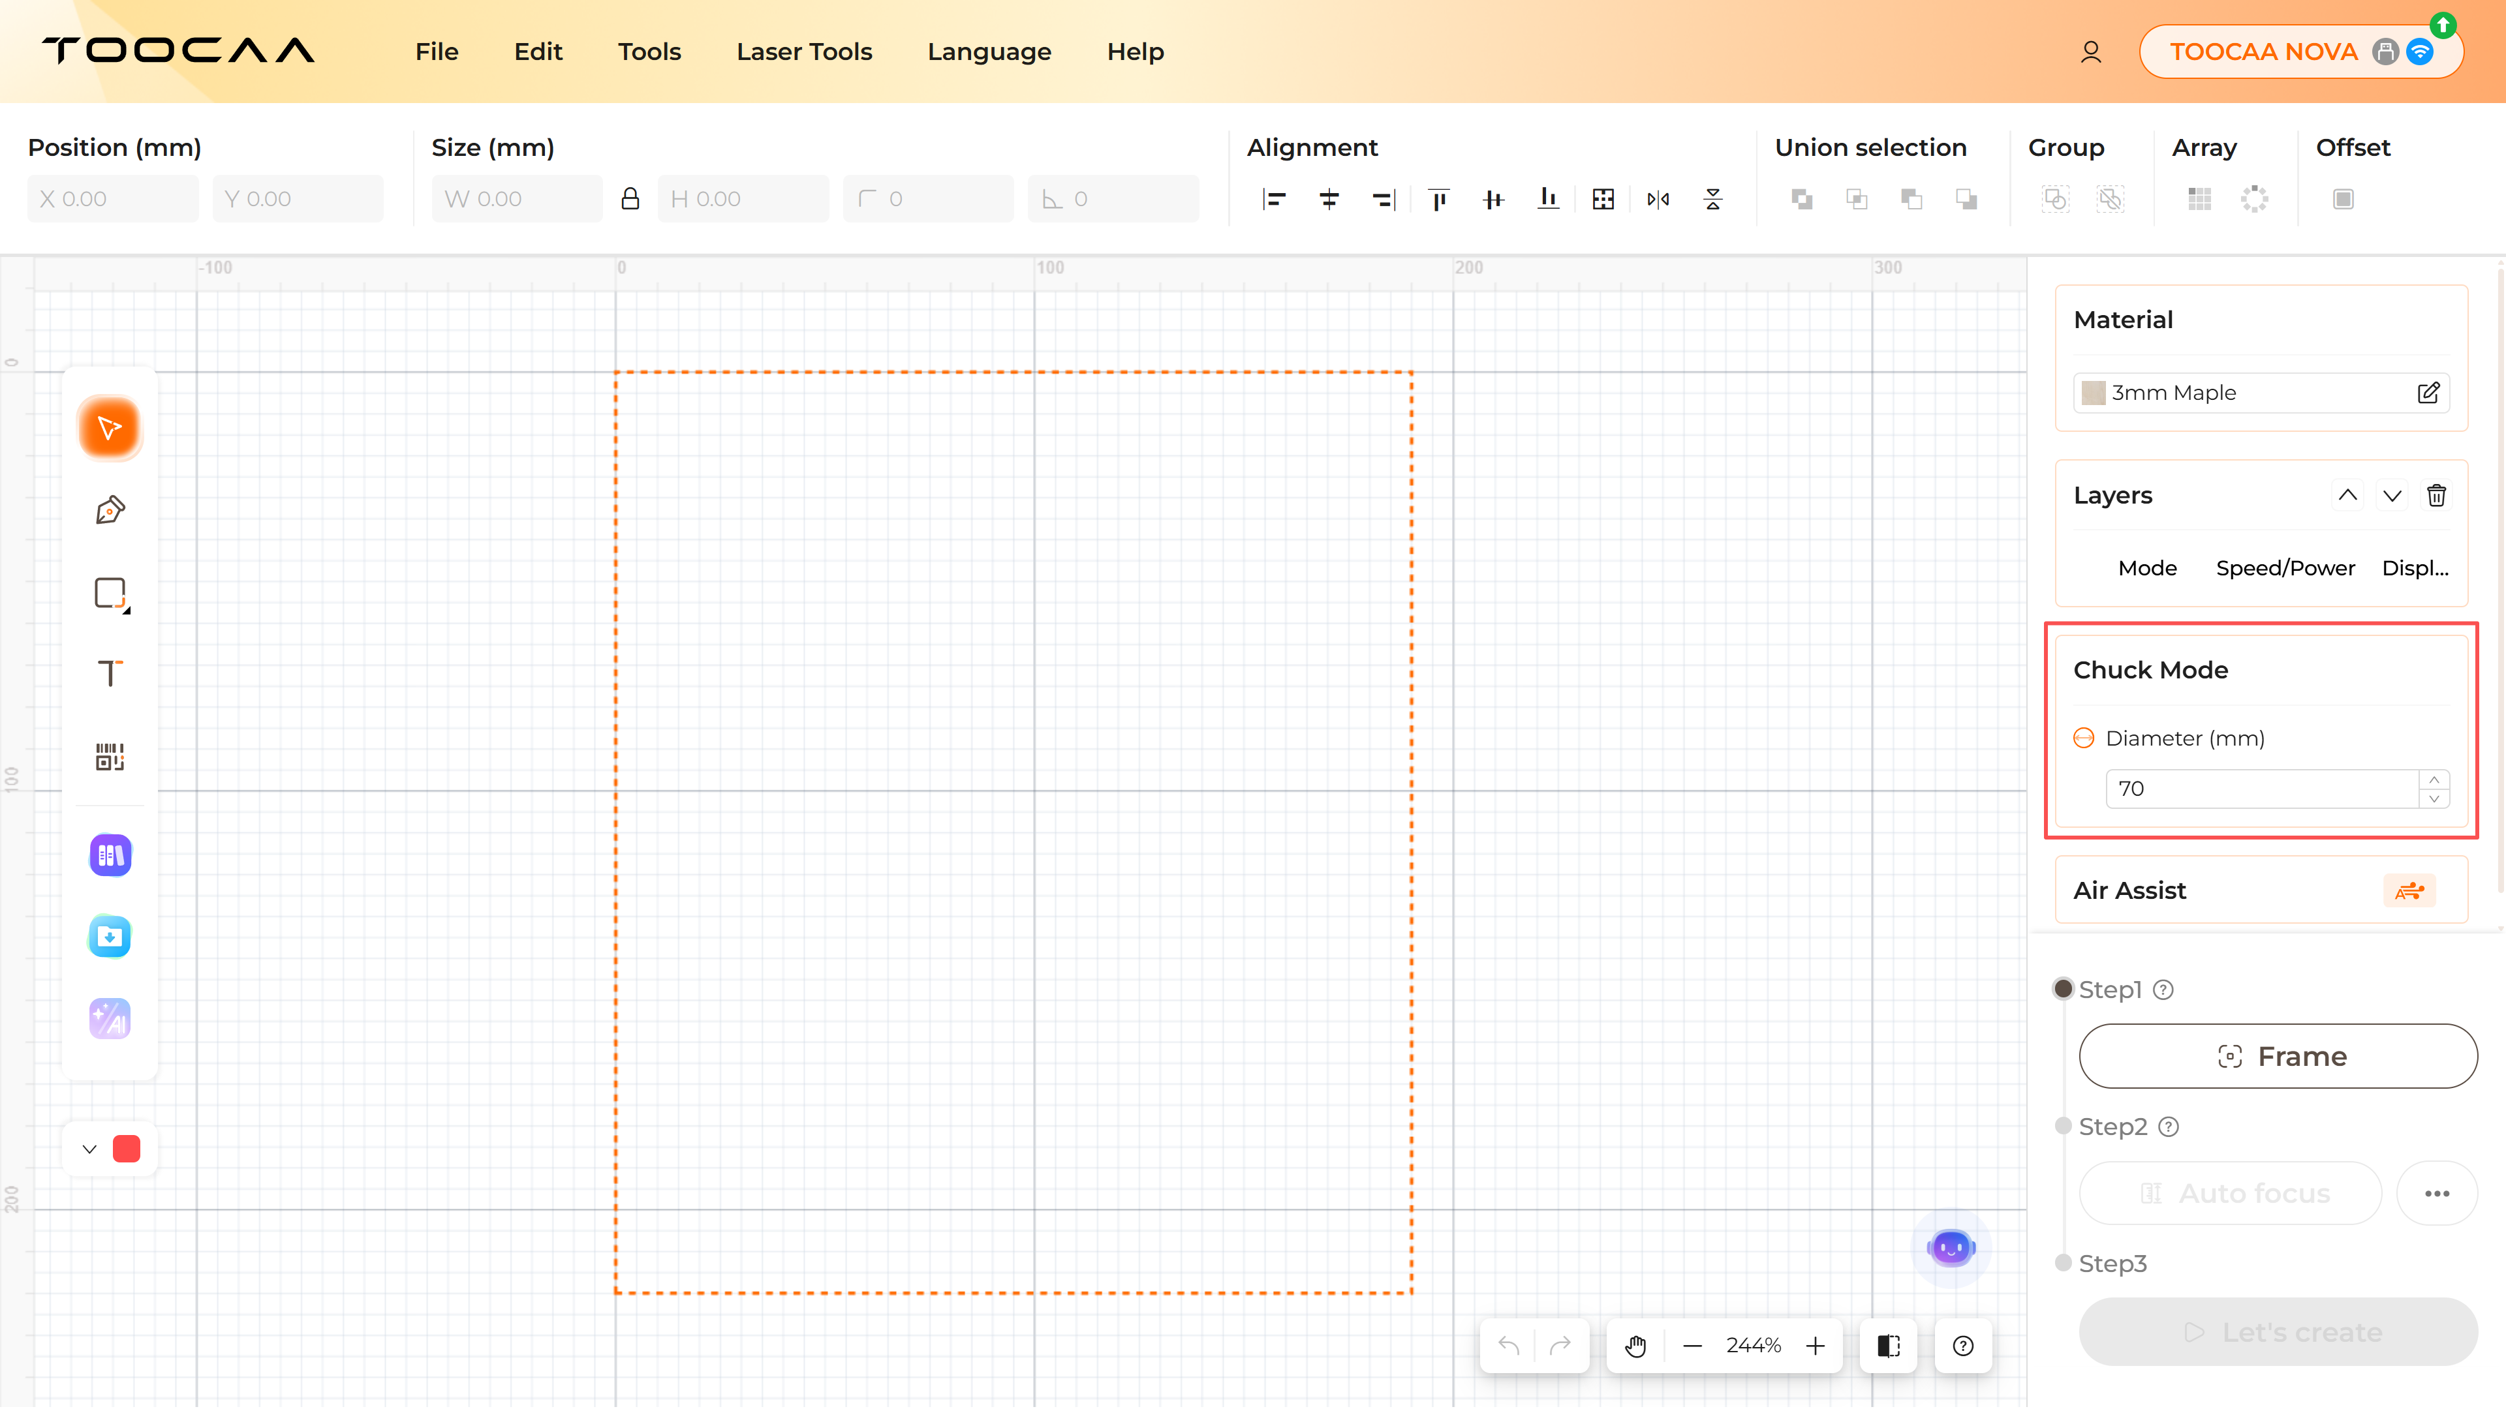Open the Laser Tools menu
This screenshot has width=2506, height=1409.
(x=803, y=52)
